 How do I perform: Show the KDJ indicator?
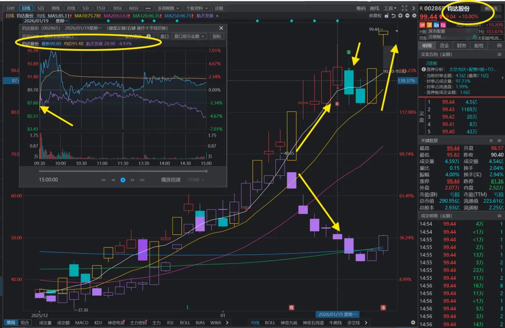(x=98, y=322)
